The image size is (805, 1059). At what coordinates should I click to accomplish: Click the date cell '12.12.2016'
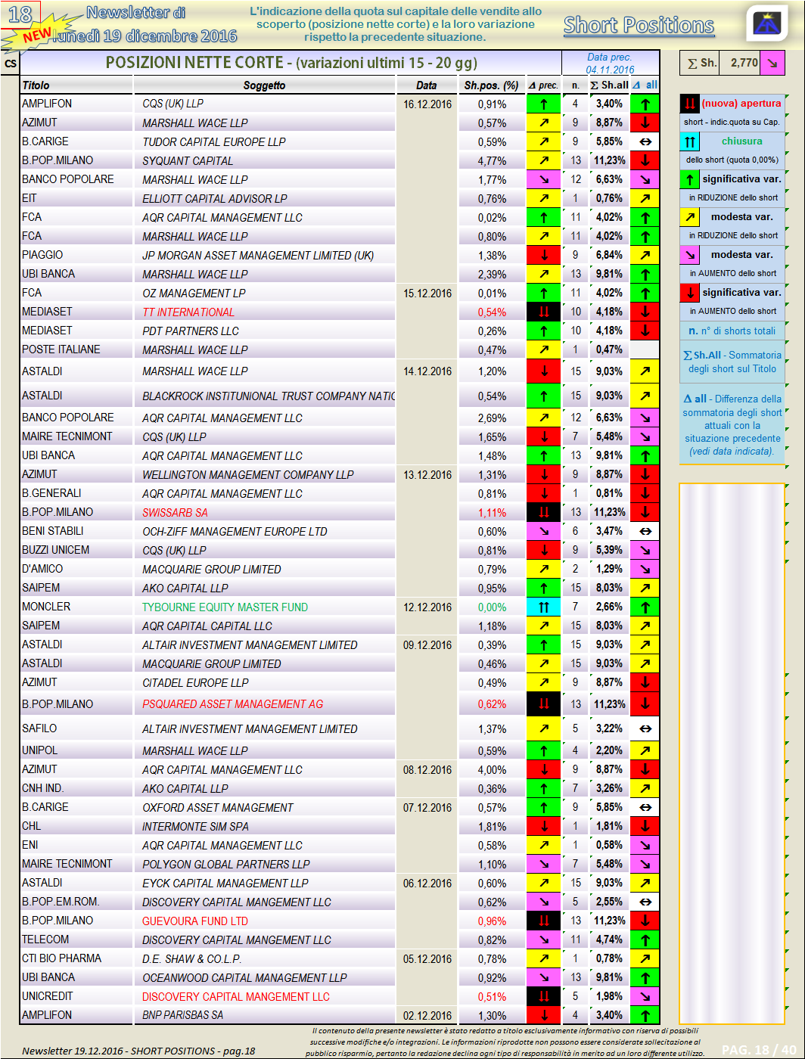click(427, 607)
